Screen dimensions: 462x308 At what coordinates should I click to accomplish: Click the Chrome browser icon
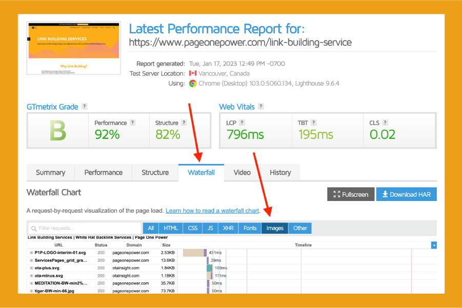click(x=193, y=84)
